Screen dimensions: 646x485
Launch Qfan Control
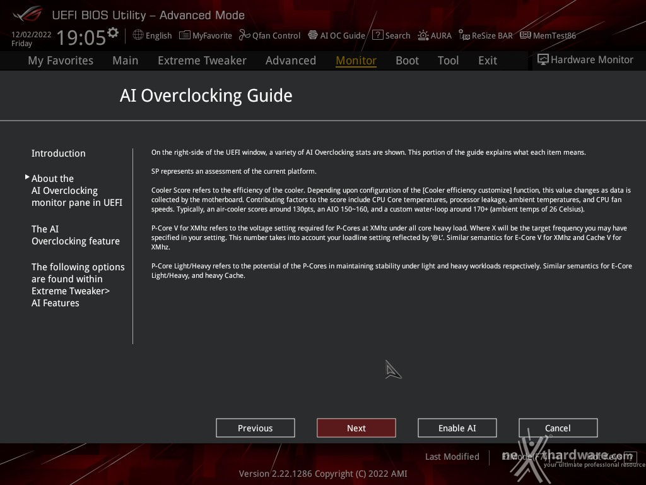(x=269, y=35)
